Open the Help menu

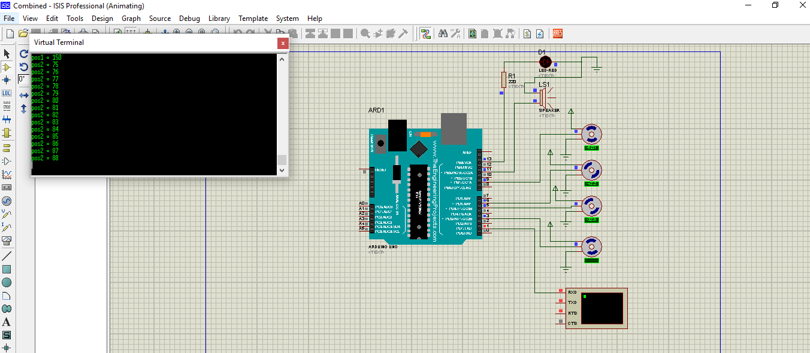(x=315, y=19)
